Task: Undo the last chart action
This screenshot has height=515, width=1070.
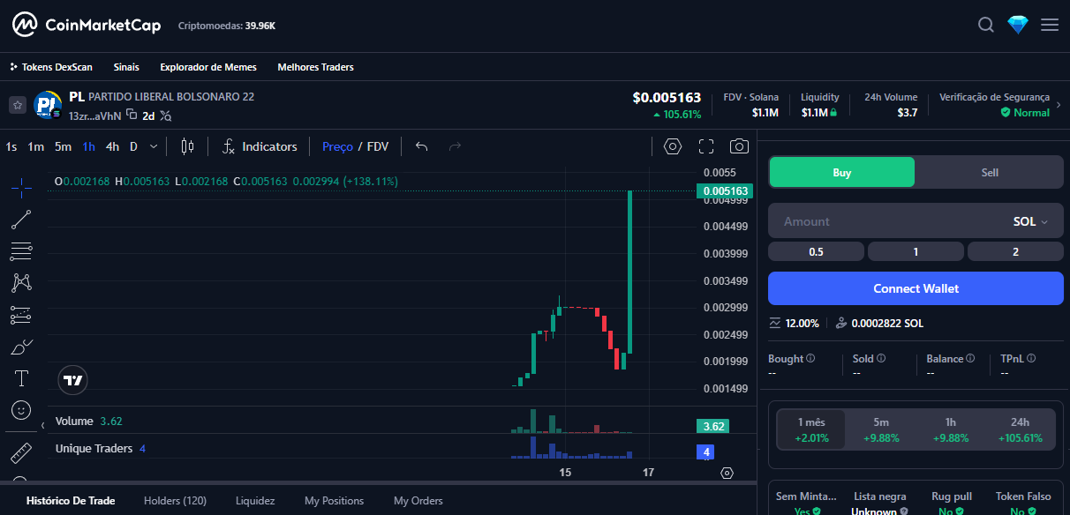Action: 422,146
